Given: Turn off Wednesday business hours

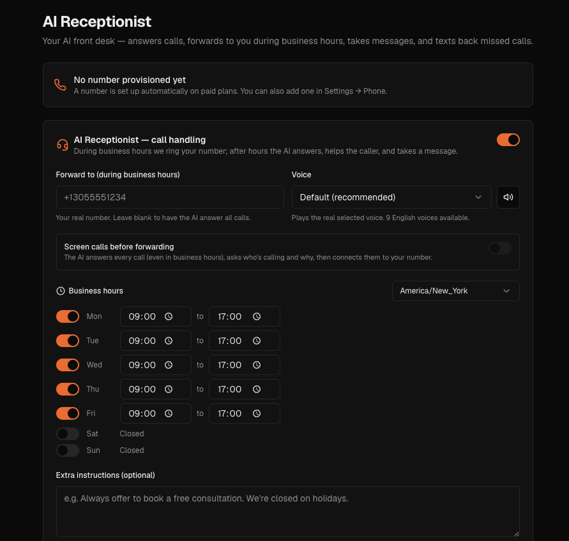Looking at the screenshot, I should [68, 365].
